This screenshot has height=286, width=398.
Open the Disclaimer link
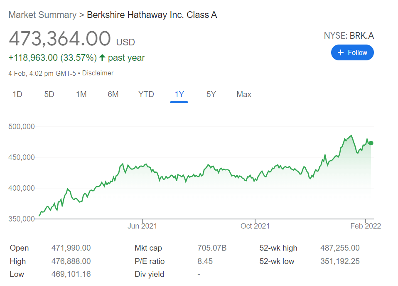(98, 73)
